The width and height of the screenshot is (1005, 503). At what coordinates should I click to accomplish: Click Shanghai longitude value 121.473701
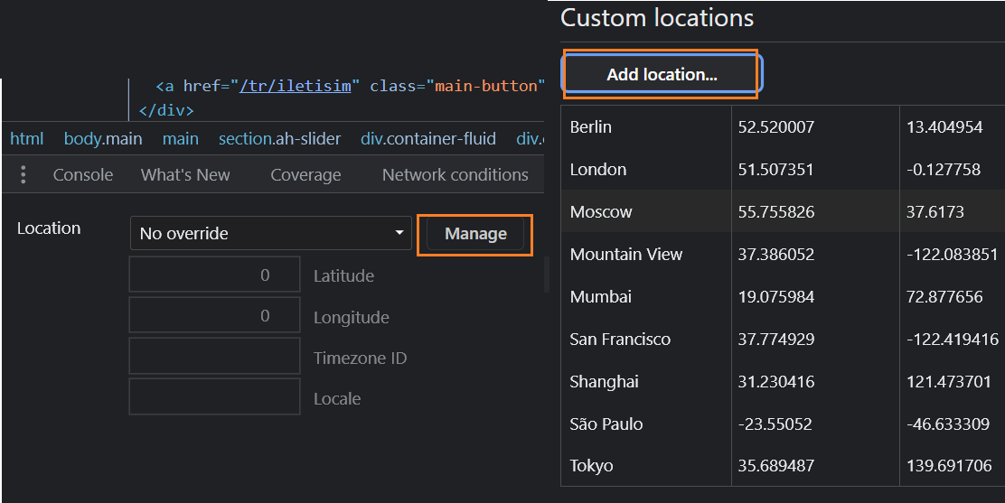coord(949,381)
